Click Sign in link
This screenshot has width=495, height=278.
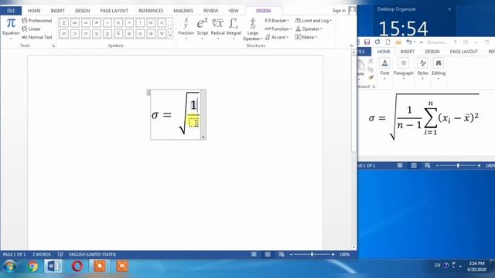[339, 11]
